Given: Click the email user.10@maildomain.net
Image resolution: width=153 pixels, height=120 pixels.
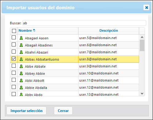Looking at the screenshot, I should coord(99,73).
